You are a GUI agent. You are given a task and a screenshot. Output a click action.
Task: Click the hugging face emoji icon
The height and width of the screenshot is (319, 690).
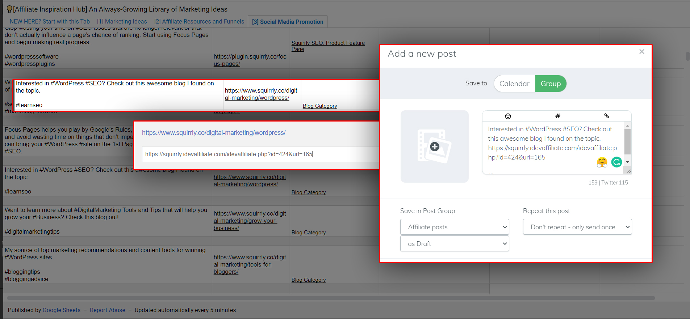(x=602, y=162)
